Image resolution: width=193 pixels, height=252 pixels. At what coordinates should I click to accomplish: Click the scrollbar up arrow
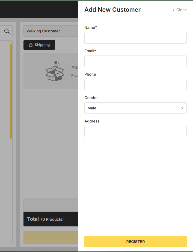pos(11,42)
